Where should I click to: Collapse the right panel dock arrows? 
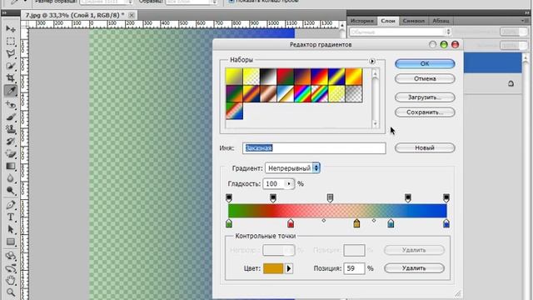[527, 12]
